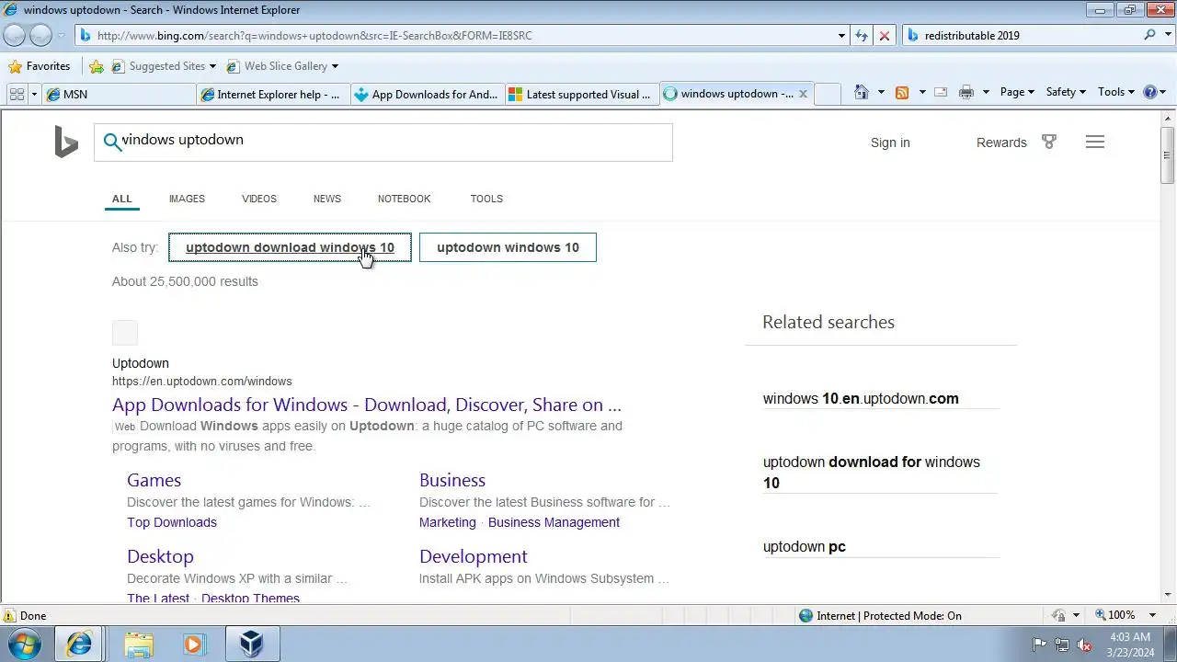Click suggestion uptodown download windows 10

(x=290, y=247)
